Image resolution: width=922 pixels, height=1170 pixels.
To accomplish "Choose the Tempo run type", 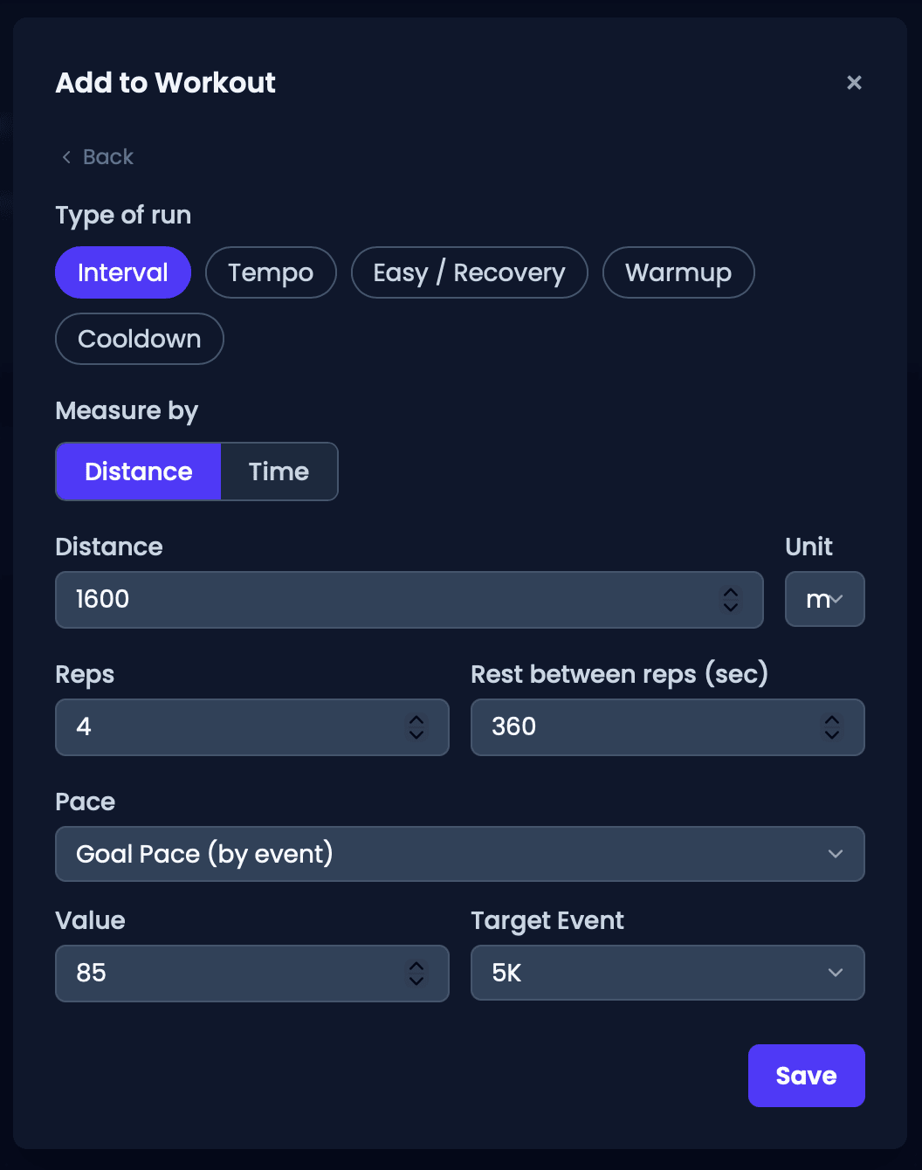I will point(271,272).
